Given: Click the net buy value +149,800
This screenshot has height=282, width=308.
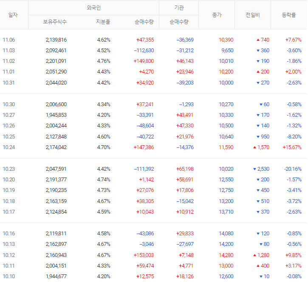Looking at the screenshot, I should pos(144,61).
